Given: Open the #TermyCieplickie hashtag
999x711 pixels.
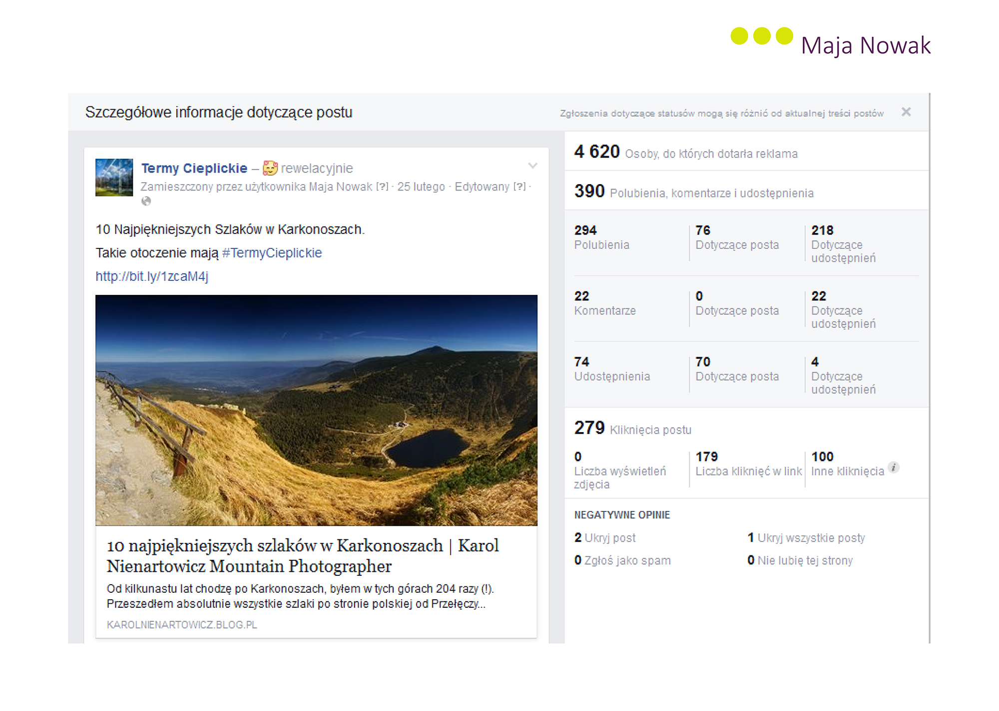Looking at the screenshot, I should pos(272,253).
